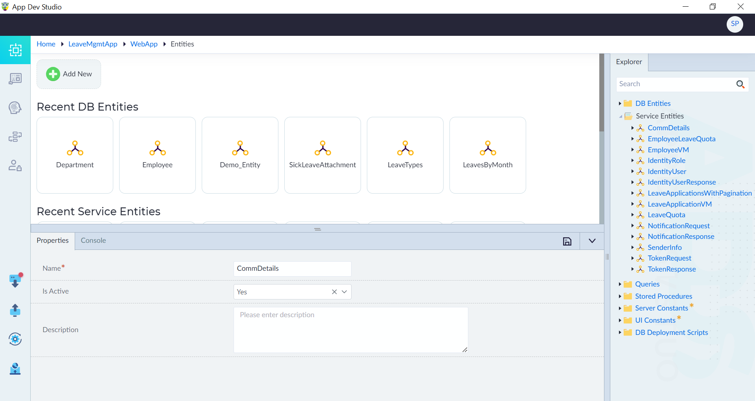Image resolution: width=755 pixels, height=401 pixels.
Task: Select EmployeeLeaveQuota in Explorer tree
Action: (x=681, y=139)
